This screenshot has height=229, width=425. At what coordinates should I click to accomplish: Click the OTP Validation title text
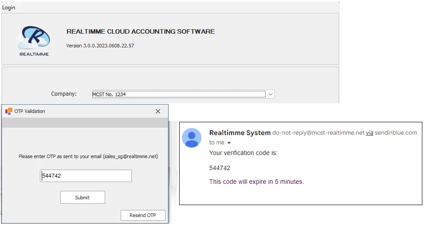click(x=30, y=111)
